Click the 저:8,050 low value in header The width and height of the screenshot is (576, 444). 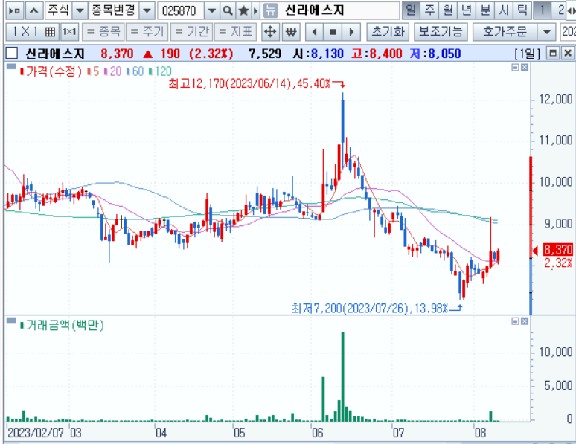click(435, 54)
